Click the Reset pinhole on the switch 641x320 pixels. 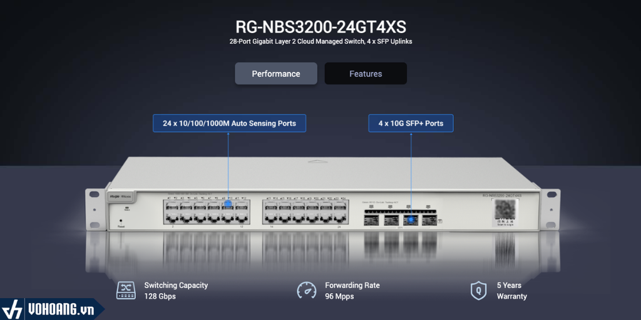point(121,221)
